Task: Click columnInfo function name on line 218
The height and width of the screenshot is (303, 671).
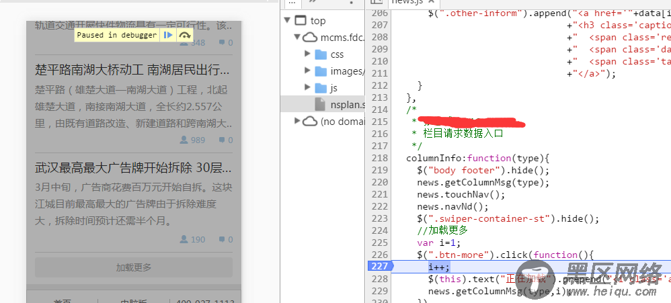Action: [434, 158]
